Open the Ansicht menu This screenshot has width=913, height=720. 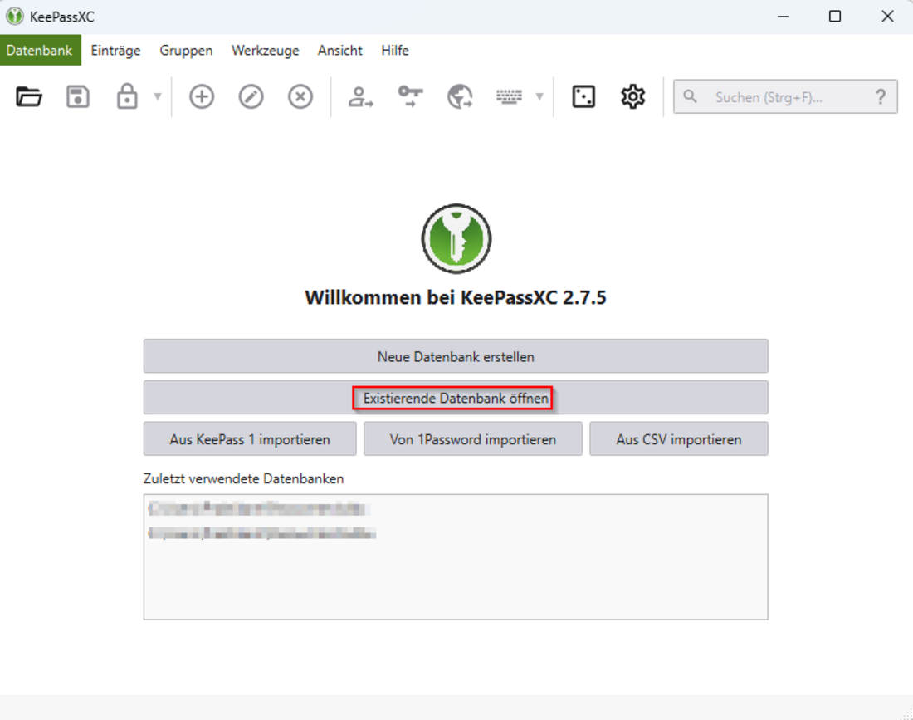point(340,50)
